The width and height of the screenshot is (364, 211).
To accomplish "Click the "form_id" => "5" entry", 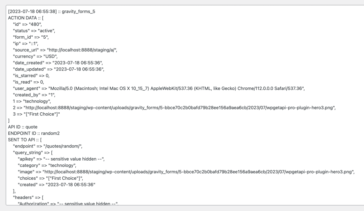I will point(31,37).
